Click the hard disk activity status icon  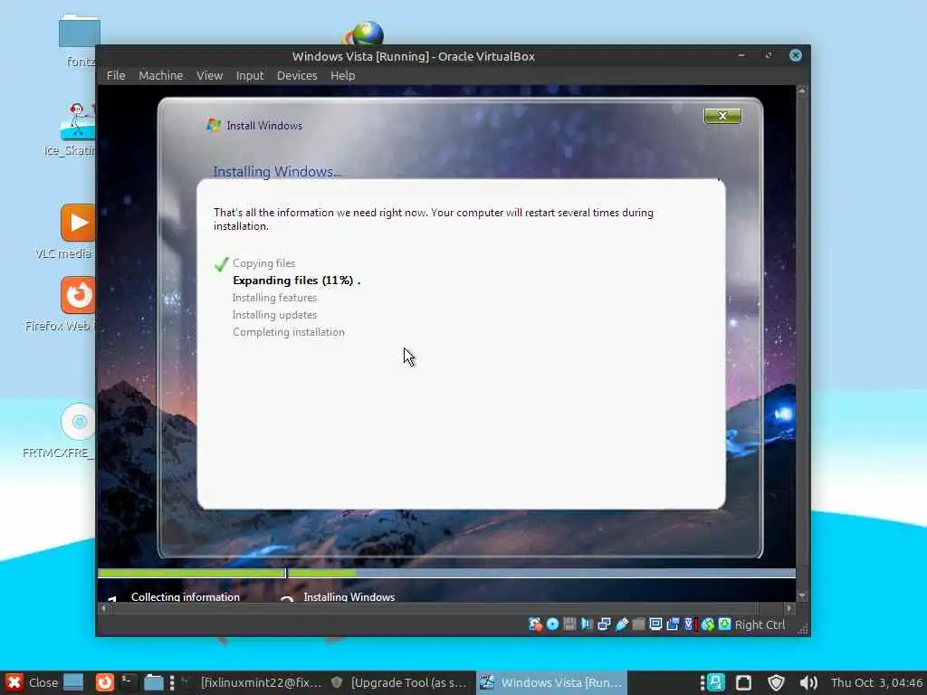535,624
